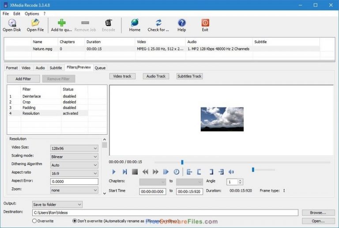Click the Video track button

click(x=122, y=76)
